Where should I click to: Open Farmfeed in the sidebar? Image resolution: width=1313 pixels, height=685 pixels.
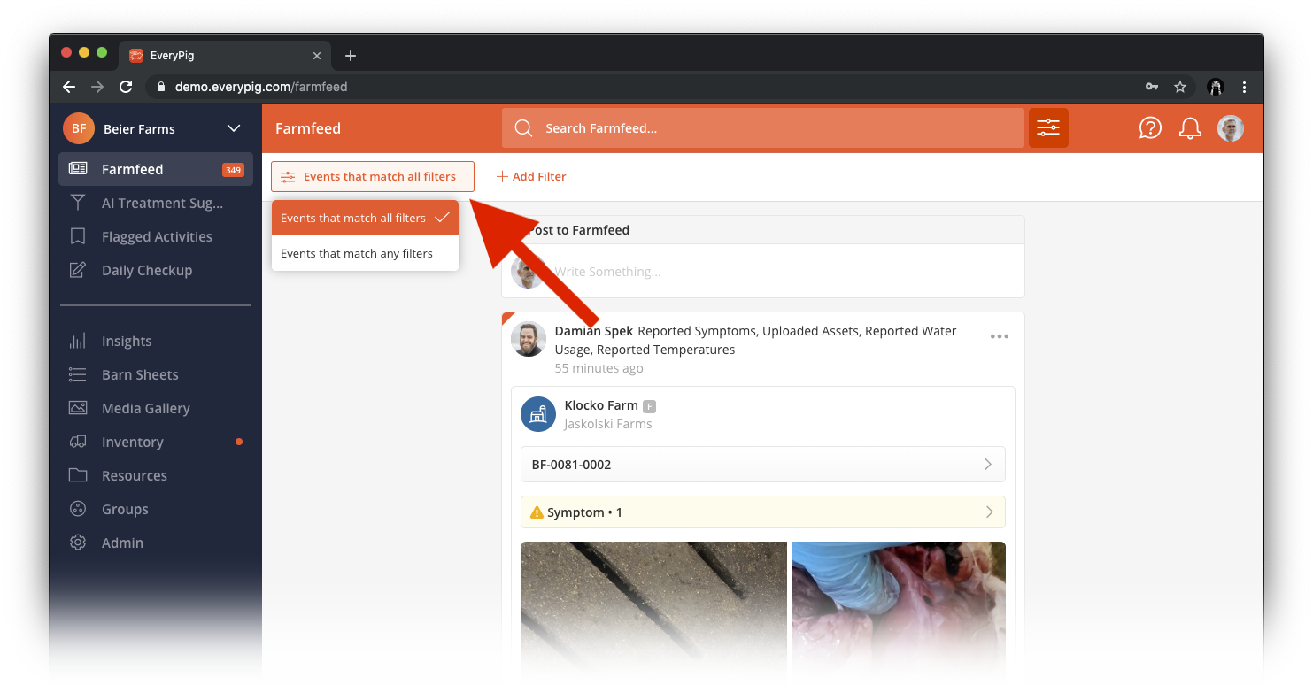[156, 169]
